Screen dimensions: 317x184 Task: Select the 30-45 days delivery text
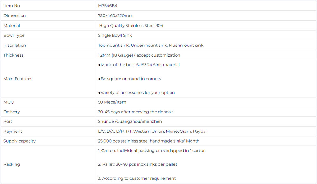click(135, 112)
